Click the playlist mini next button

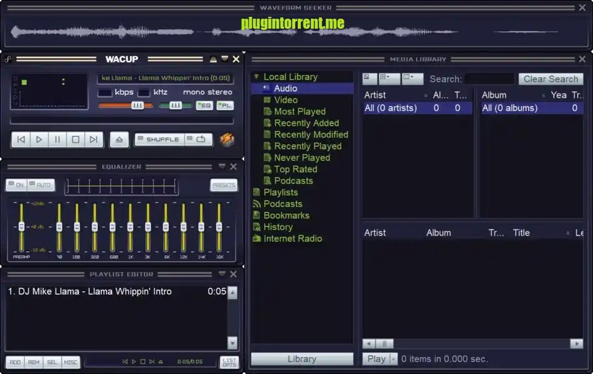point(151,362)
